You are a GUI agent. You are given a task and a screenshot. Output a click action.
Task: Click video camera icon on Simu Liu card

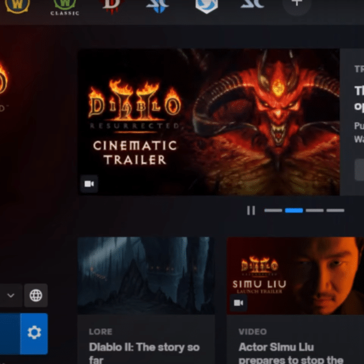[238, 303]
